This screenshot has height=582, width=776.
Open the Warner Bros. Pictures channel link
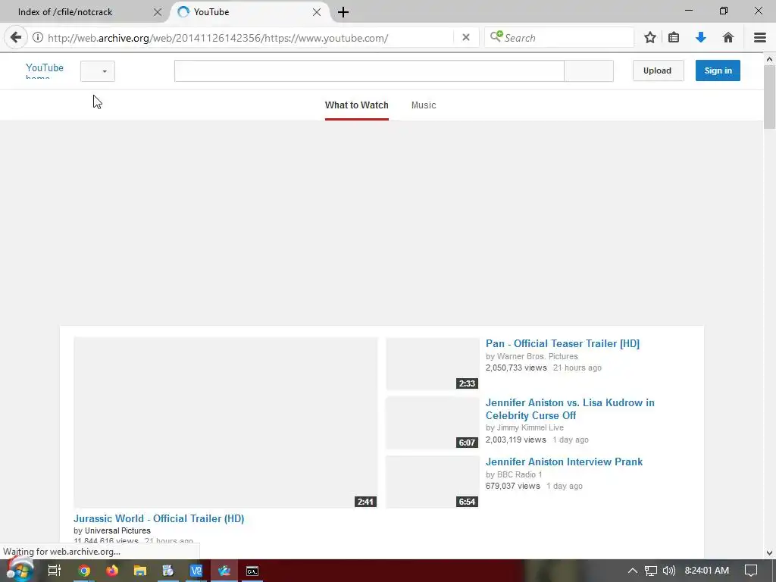[x=537, y=356]
